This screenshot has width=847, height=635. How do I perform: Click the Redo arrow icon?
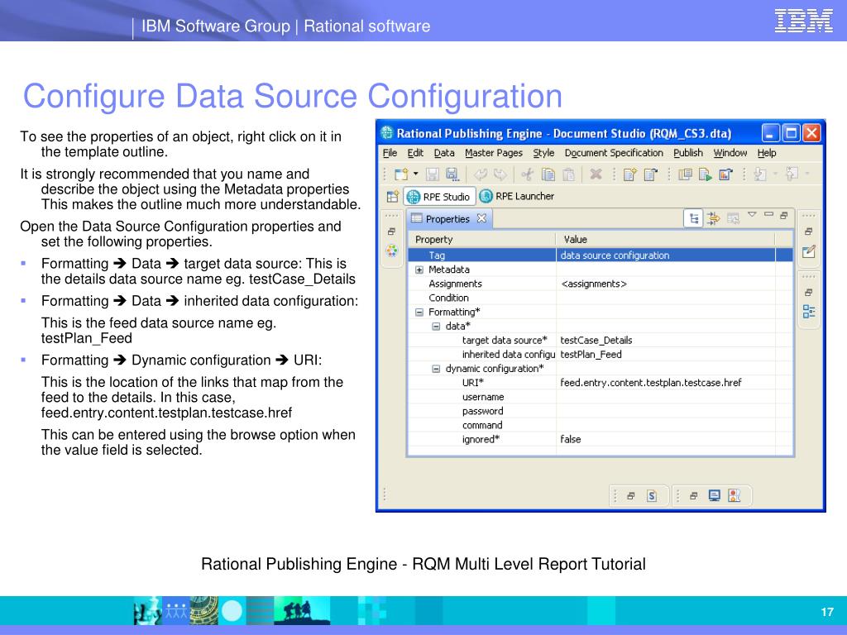coord(500,174)
